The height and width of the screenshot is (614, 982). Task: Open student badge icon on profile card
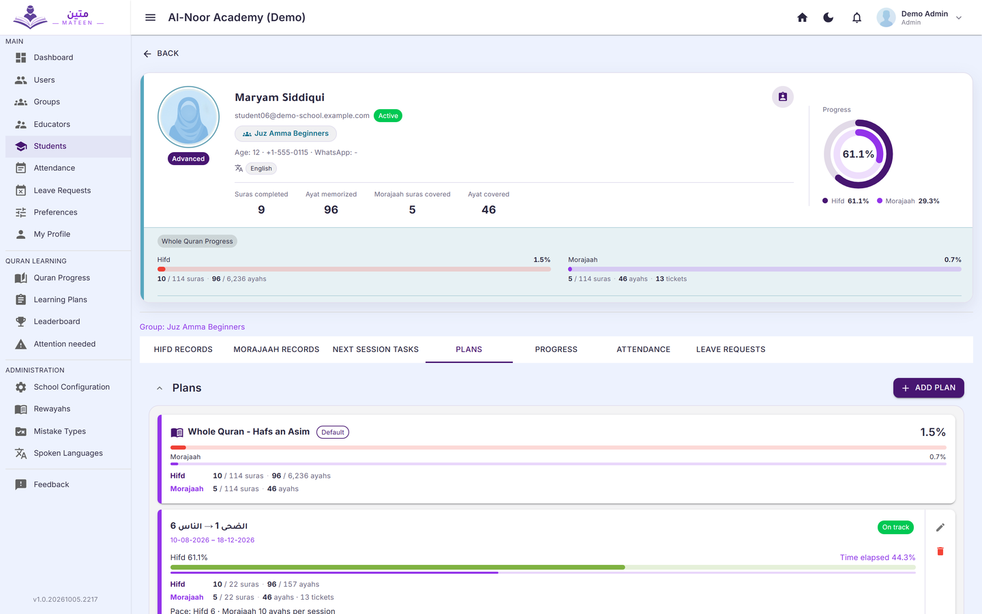(x=783, y=97)
